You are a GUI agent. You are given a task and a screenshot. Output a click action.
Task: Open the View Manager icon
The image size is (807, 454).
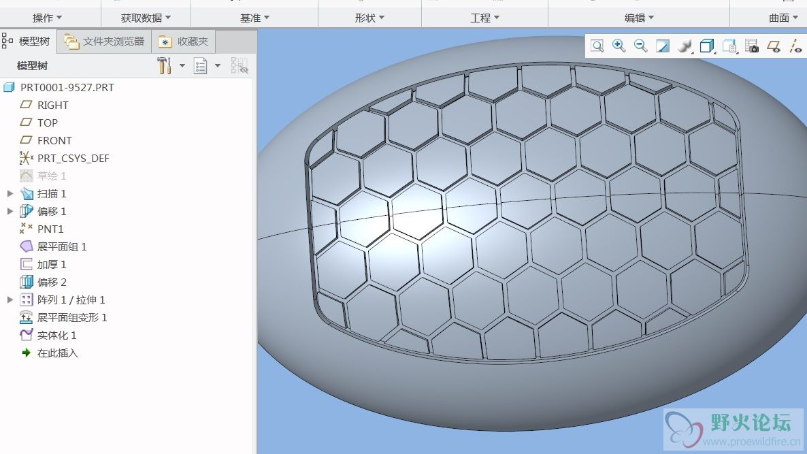coord(730,46)
